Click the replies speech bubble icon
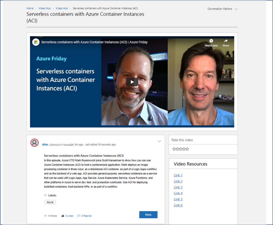Screen dimensions: 273x225 [79, 216]
